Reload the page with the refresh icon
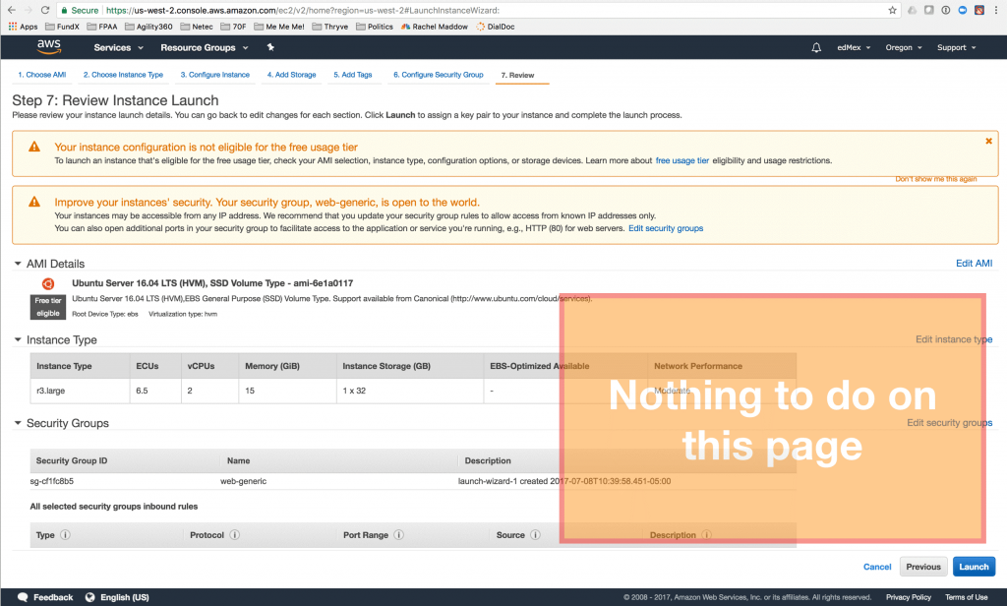Viewport: 1007px width, 606px height. [x=45, y=10]
